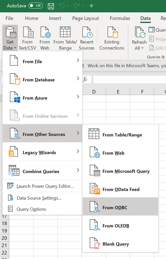Screen dimensions: 166x259
Task: Expand the From Other Sources chevron
Action: point(78,133)
